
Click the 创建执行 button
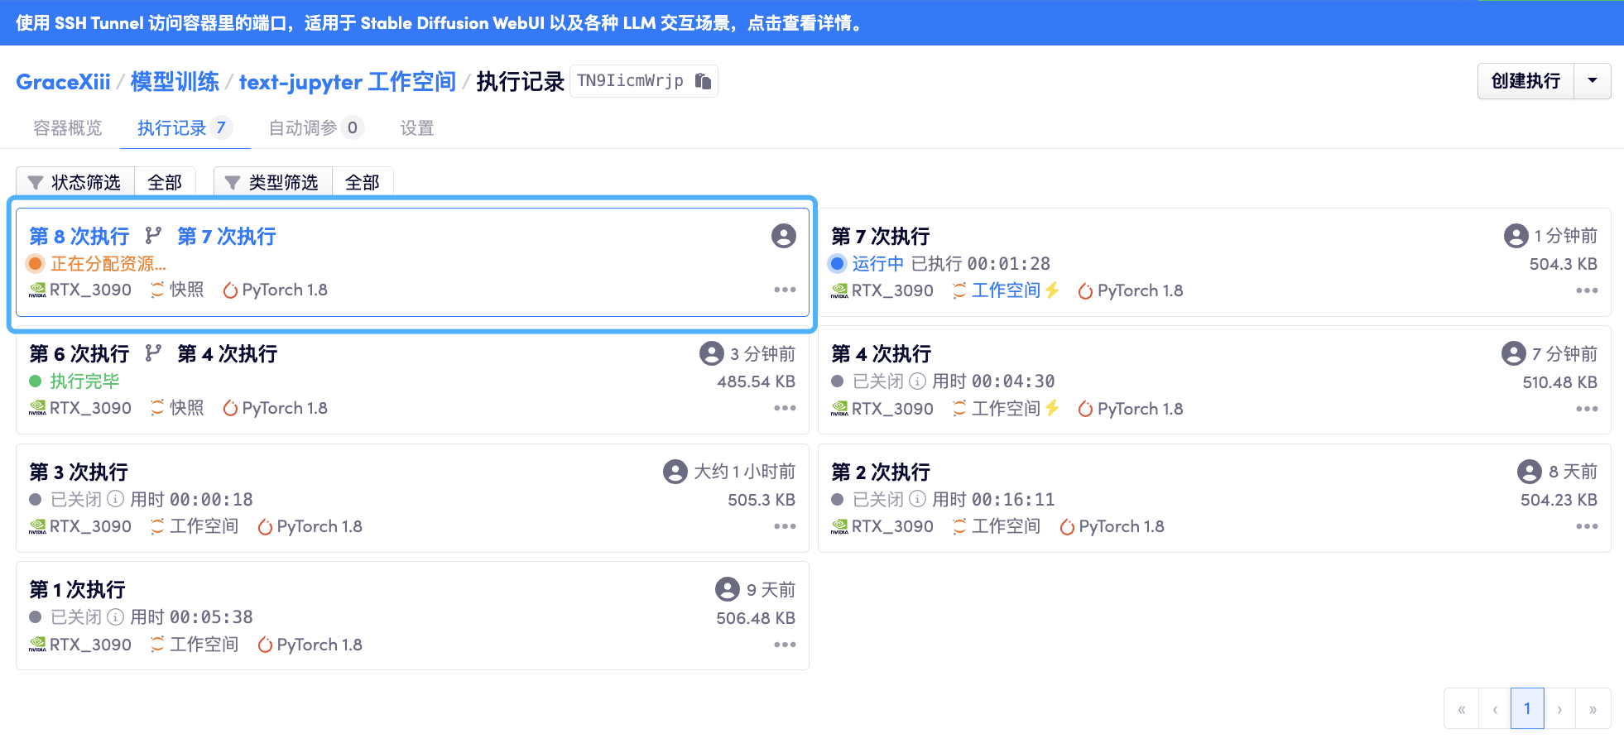click(x=1525, y=81)
